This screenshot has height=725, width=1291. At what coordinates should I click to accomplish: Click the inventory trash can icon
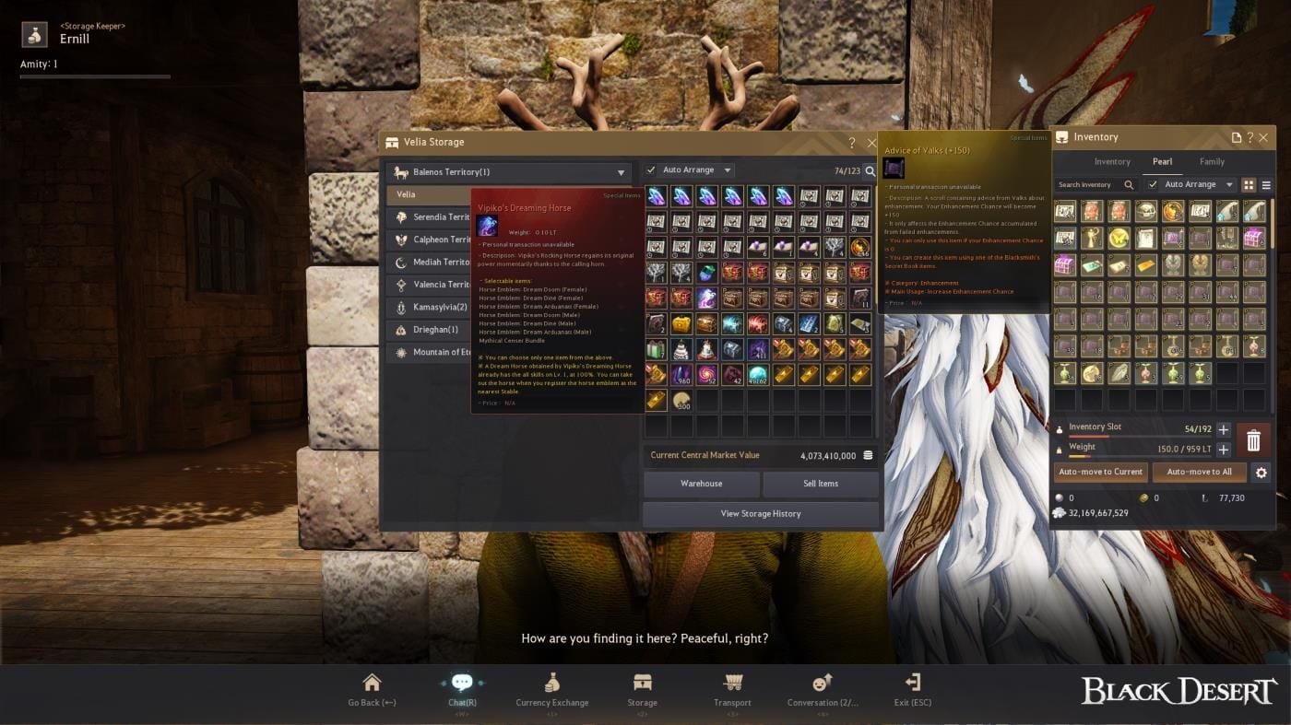click(x=1253, y=441)
